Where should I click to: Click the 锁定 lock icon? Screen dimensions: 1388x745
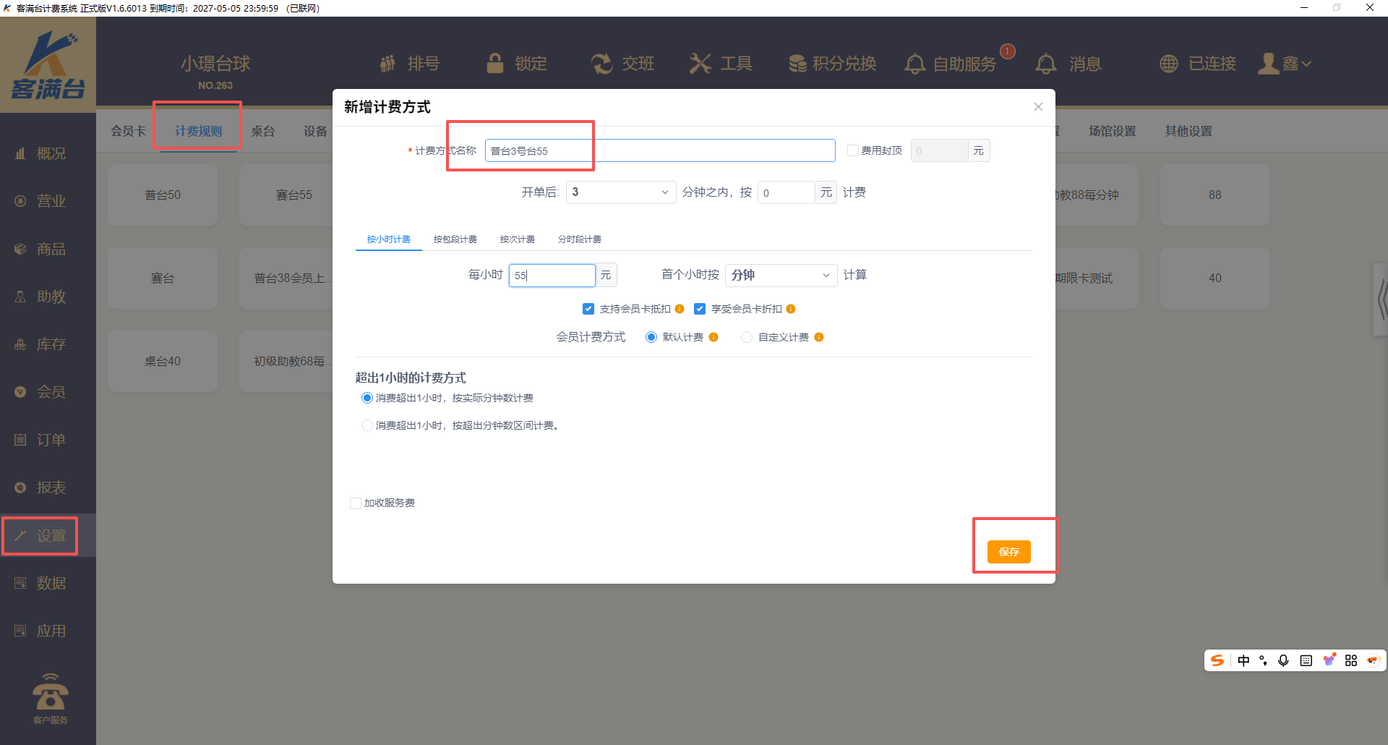(495, 64)
